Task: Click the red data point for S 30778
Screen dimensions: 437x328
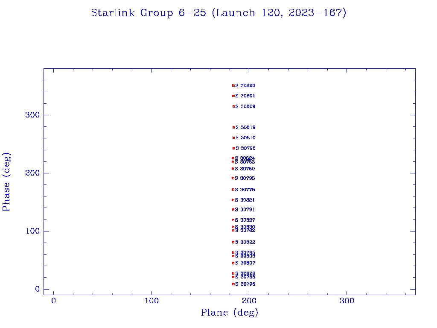Action: pyautogui.click(x=233, y=190)
